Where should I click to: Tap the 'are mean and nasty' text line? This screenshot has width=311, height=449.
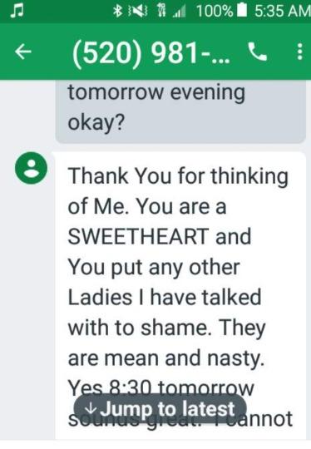(x=165, y=358)
